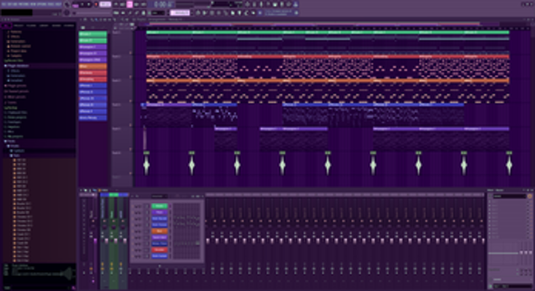
Task: Switch to the ALL tab in the browser
Action: point(7,26)
